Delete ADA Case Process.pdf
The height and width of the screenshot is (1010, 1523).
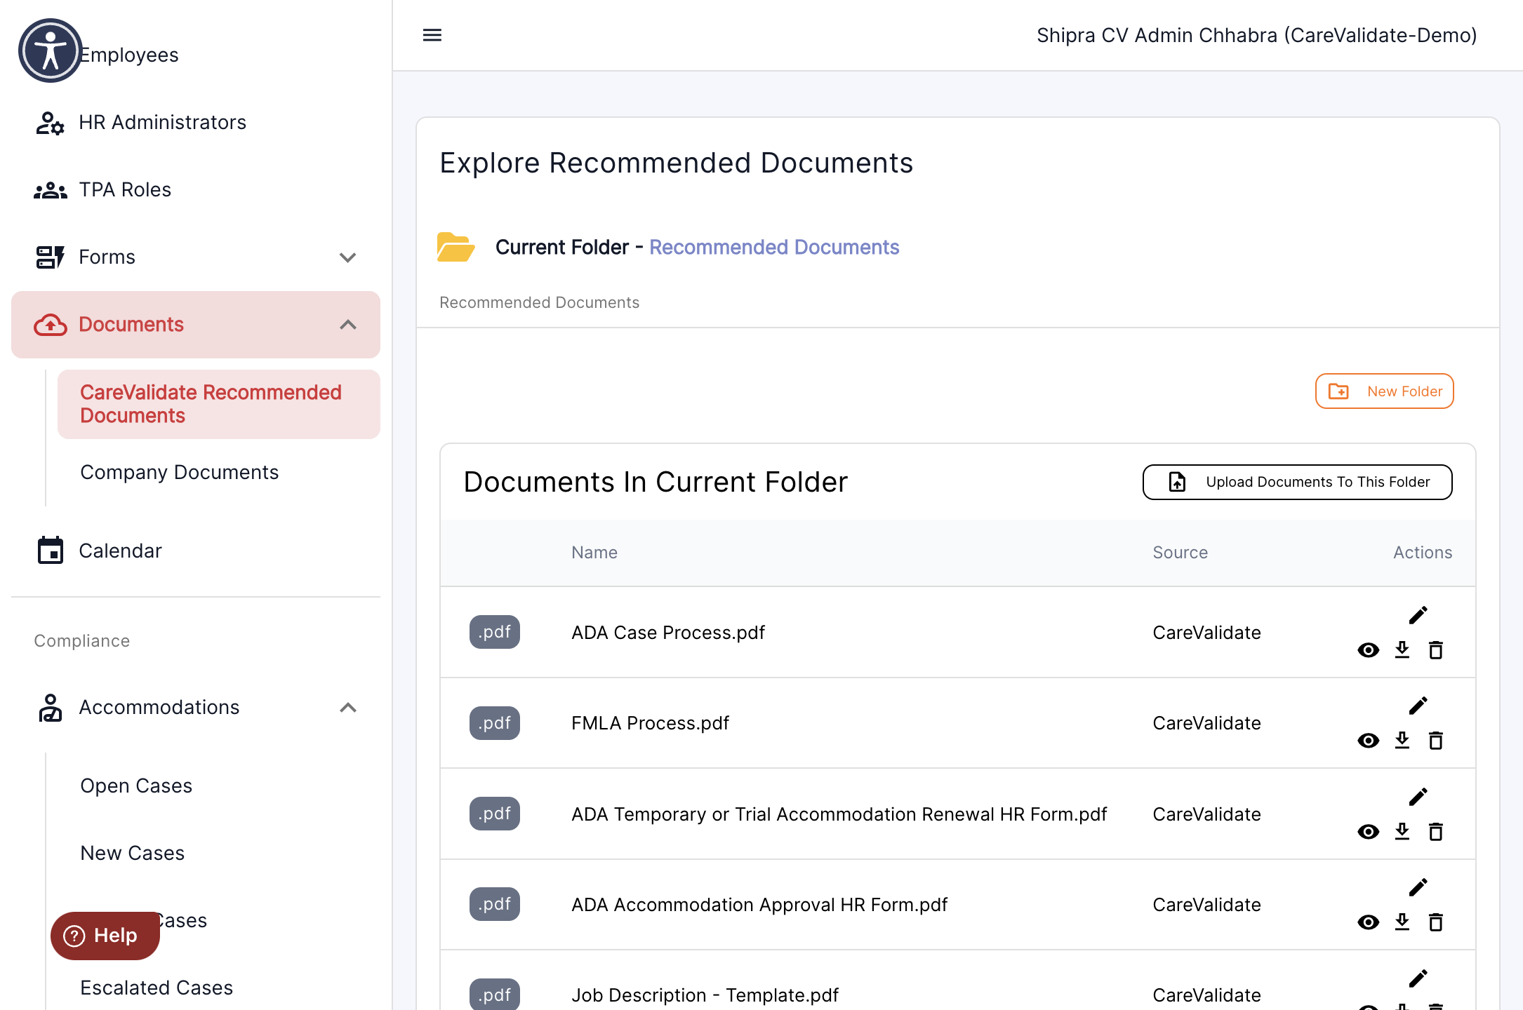tap(1436, 650)
